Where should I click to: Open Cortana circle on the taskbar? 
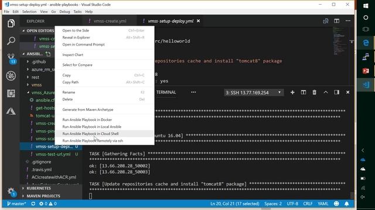coord(366,17)
